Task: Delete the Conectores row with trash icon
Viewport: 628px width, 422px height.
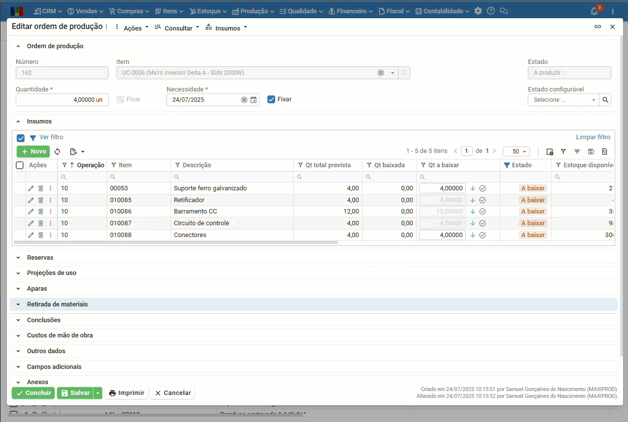Action: 41,235
